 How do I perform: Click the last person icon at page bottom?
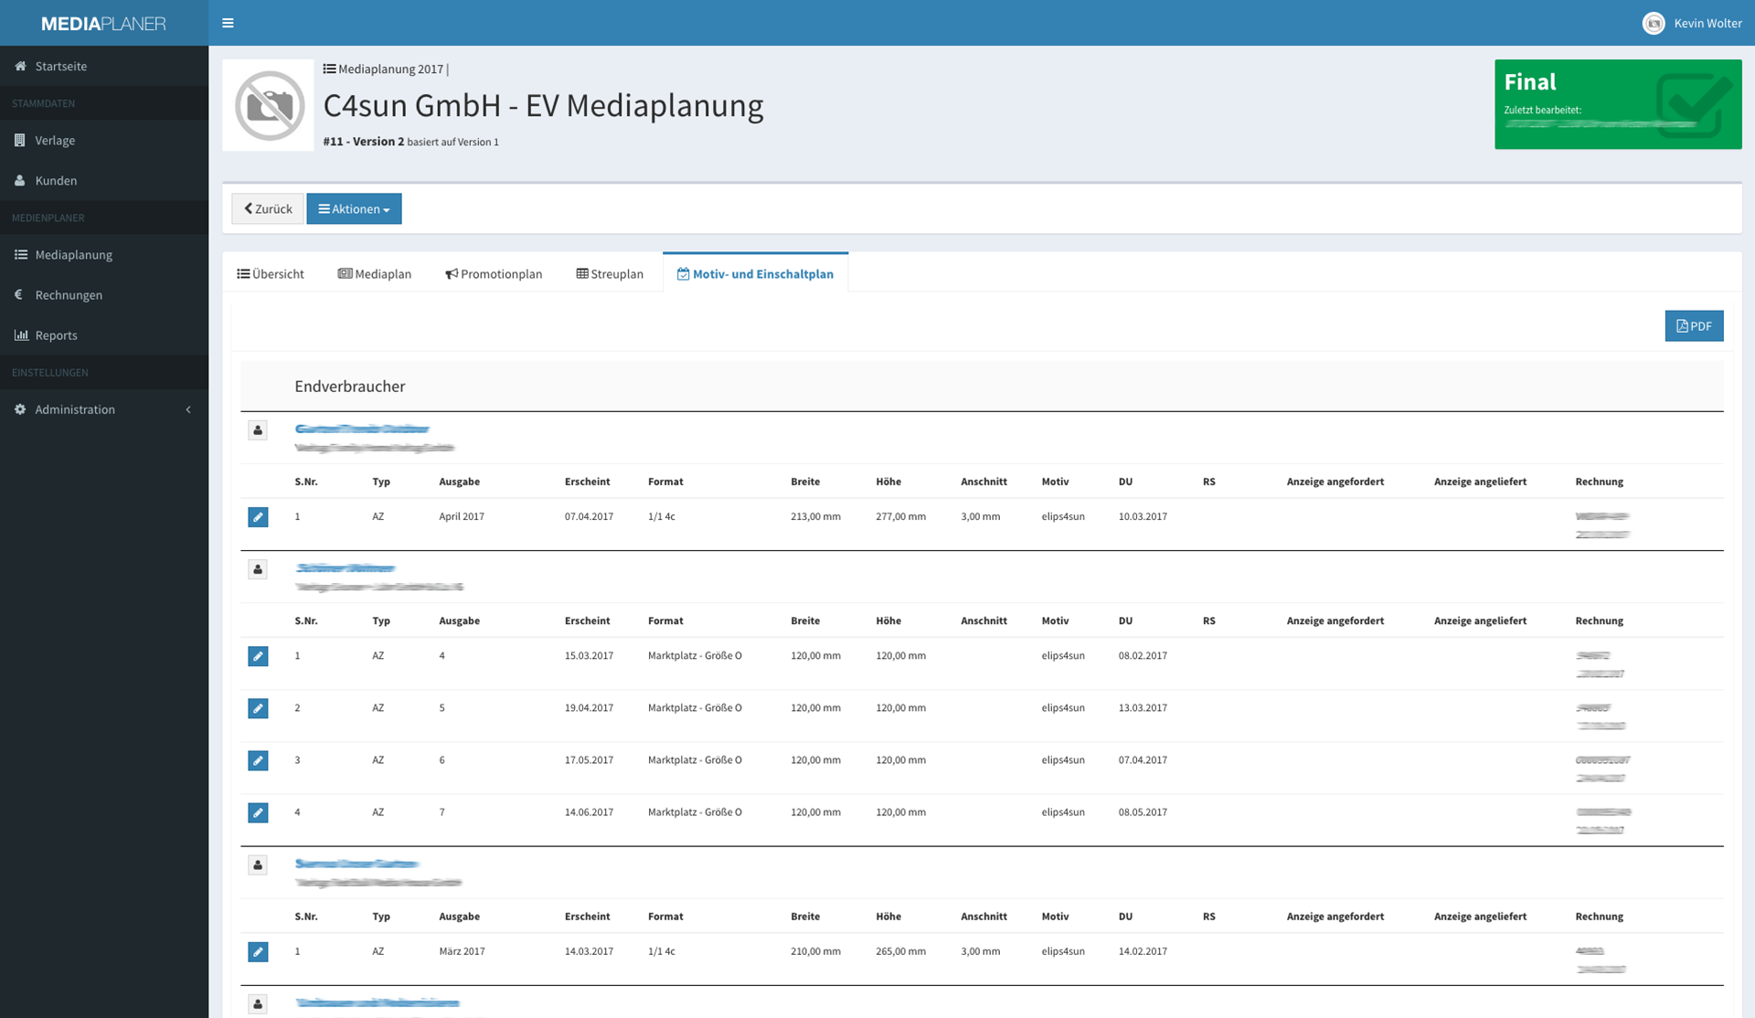(x=258, y=1004)
